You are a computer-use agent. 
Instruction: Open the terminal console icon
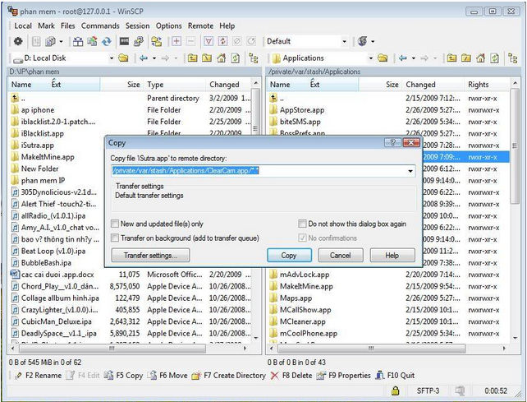(124, 41)
